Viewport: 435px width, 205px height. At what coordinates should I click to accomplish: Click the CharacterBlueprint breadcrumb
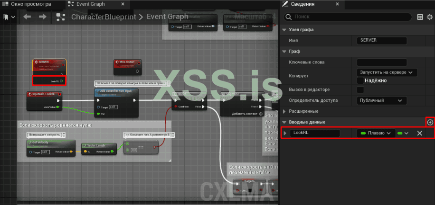pyautogui.click(x=104, y=17)
